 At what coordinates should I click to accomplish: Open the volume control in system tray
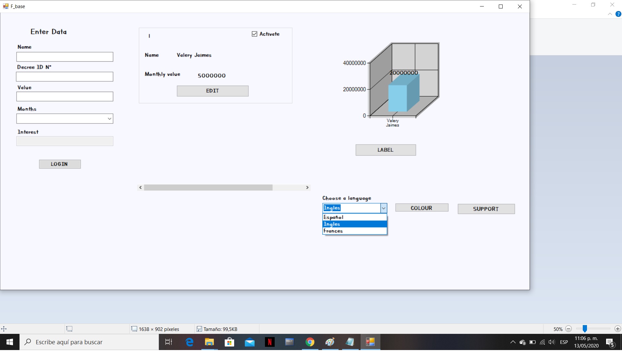click(552, 342)
